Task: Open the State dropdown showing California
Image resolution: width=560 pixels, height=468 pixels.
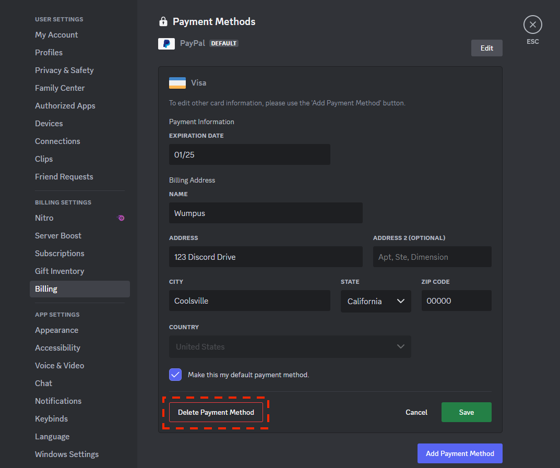Action: tap(375, 301)
